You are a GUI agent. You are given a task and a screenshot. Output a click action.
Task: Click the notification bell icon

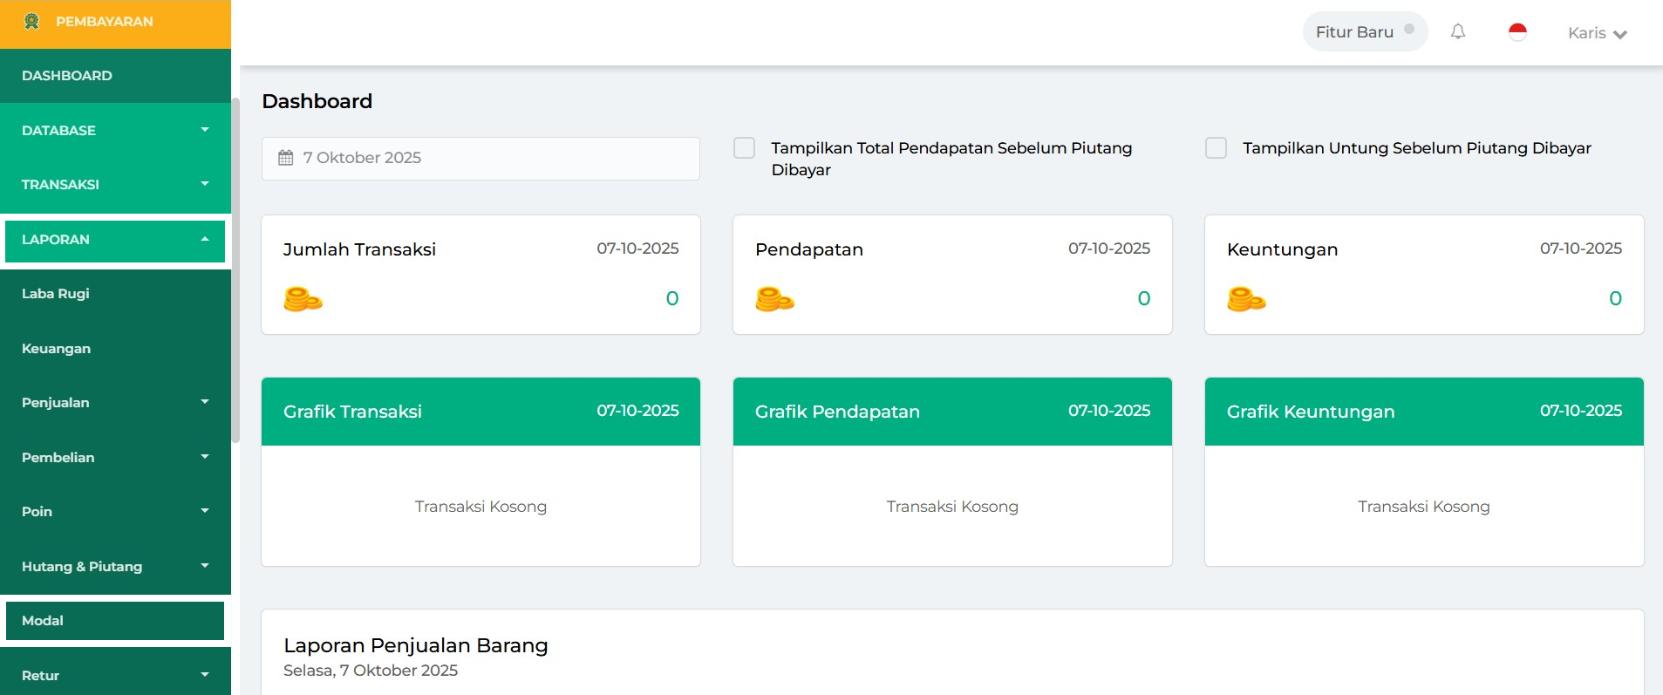pyautogui.click(x=1457, y=32)
